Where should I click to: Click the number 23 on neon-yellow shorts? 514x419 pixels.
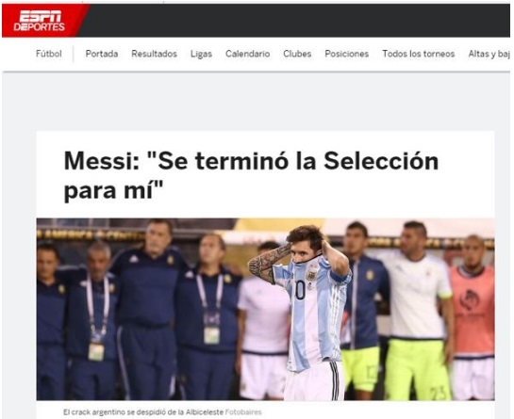click(439, 393)
